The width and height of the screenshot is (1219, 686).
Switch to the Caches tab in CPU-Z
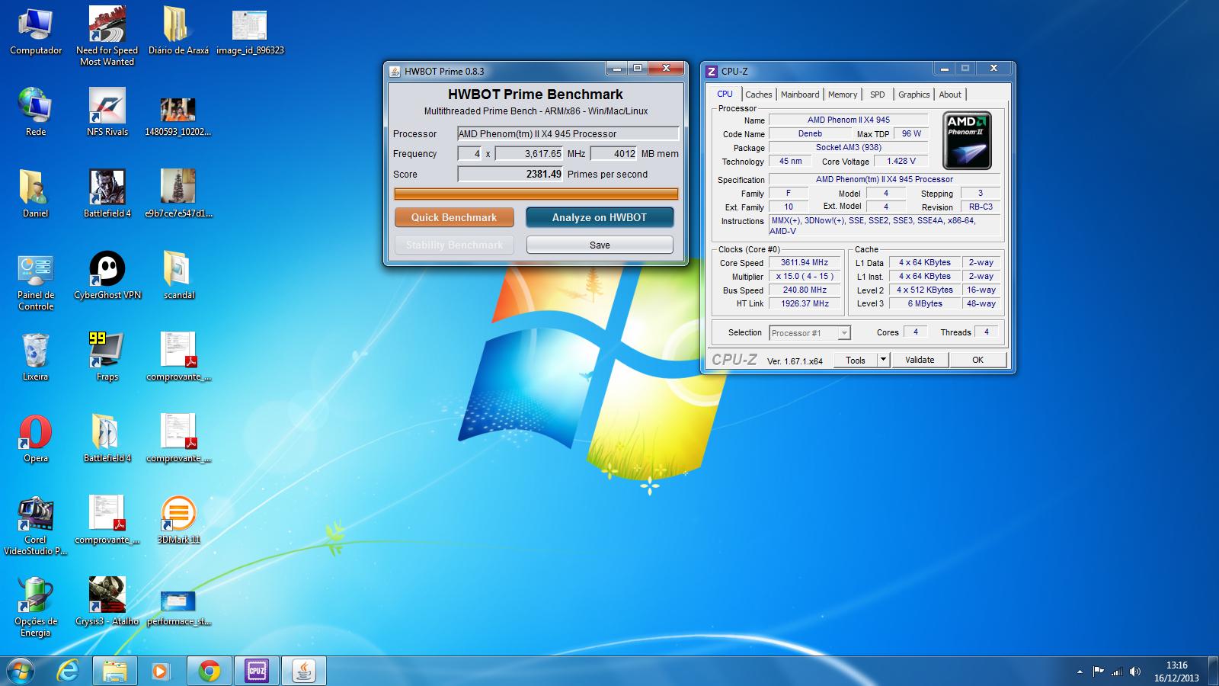[x=758, y=95]
